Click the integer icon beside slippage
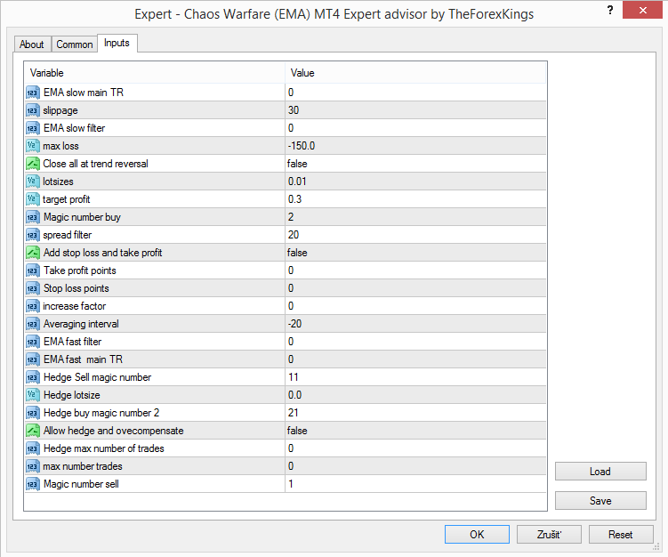 pyautogui.click(x=33, y=110)
